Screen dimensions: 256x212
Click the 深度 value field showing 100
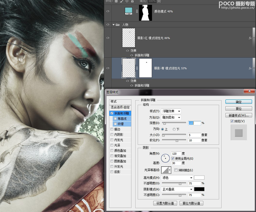(194, 123)
